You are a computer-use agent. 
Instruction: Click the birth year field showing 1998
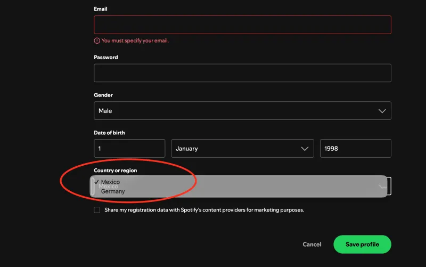pyautogui.click(x=355, y=149)
